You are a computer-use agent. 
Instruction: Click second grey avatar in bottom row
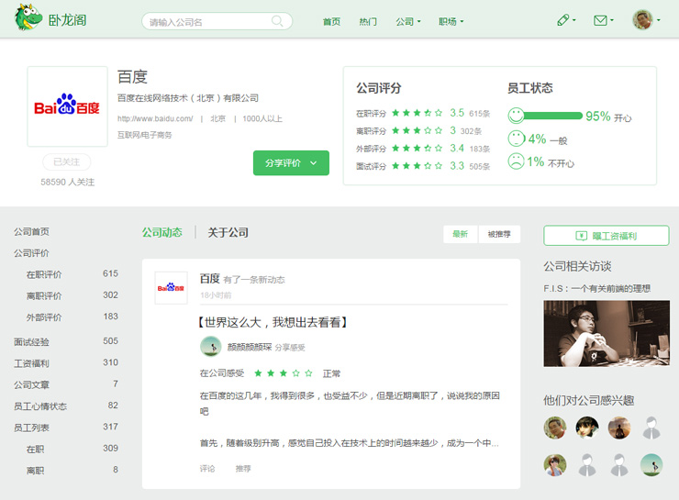pos(587,465)
